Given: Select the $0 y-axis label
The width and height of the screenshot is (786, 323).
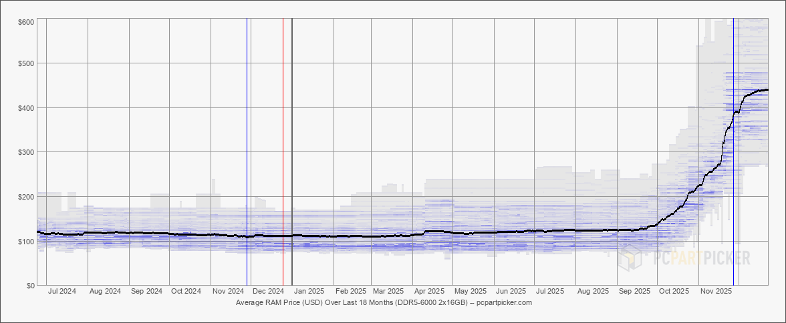Looking at the screenshot, I should click(x=30, y=286).
